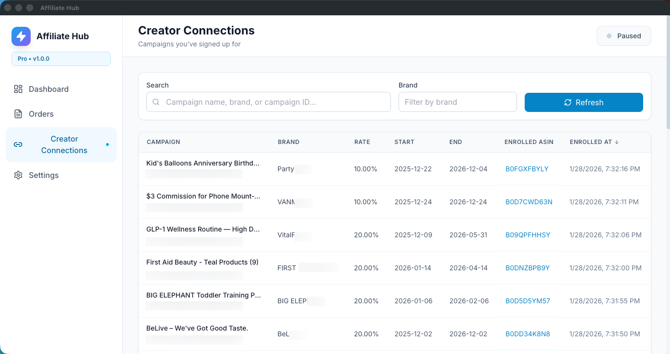The height and width of the screenshot is (354, 670).
Task: Go to the Orders section
Action: tap(41, 114)
